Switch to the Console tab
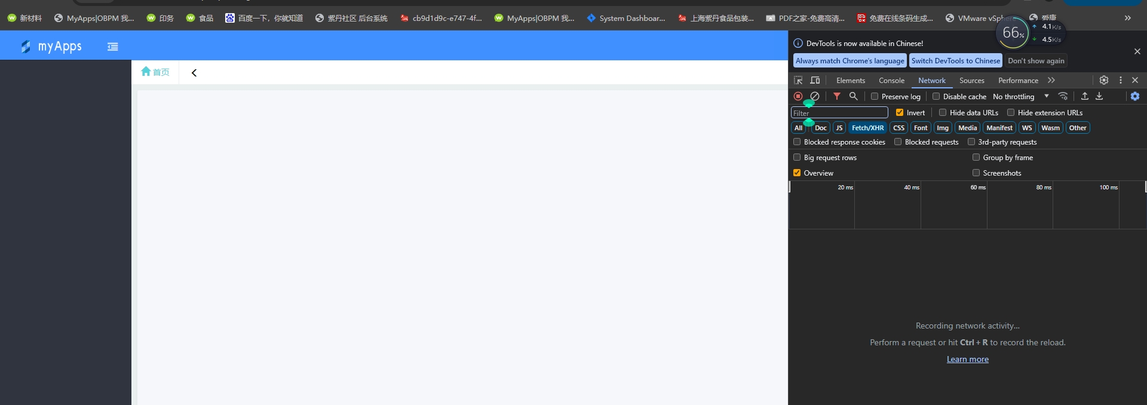This screenshot has height=405, width=1147. 891,81
